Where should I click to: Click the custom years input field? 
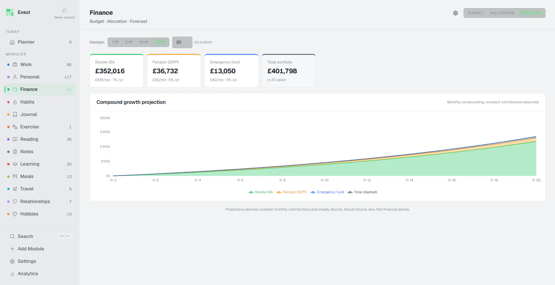pos(182,42)
